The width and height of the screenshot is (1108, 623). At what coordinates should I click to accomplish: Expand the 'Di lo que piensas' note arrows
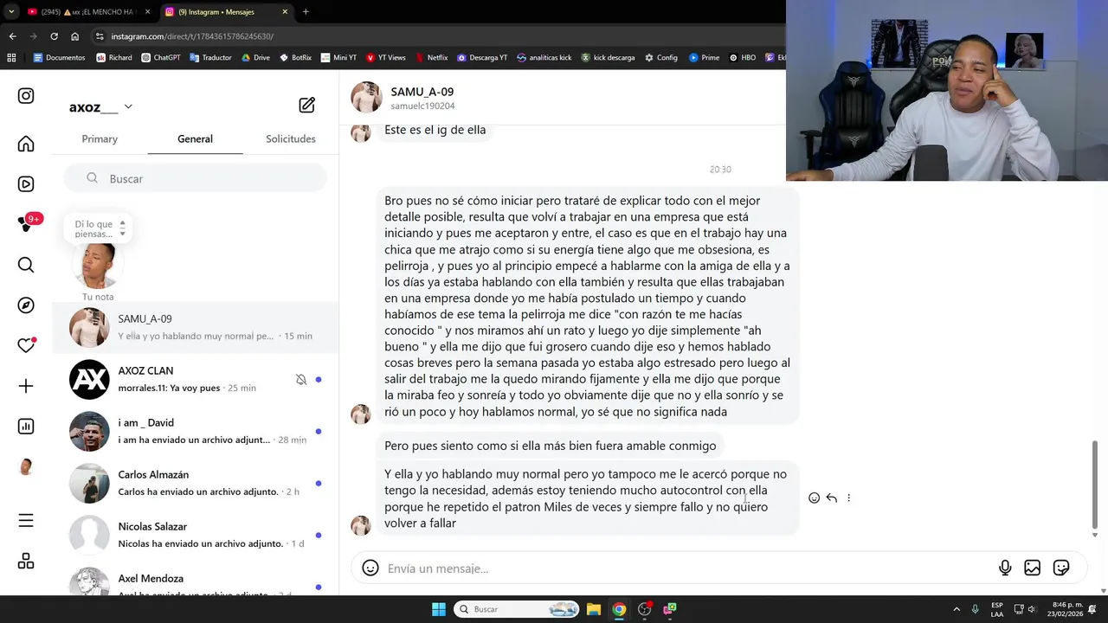[122, 228]
